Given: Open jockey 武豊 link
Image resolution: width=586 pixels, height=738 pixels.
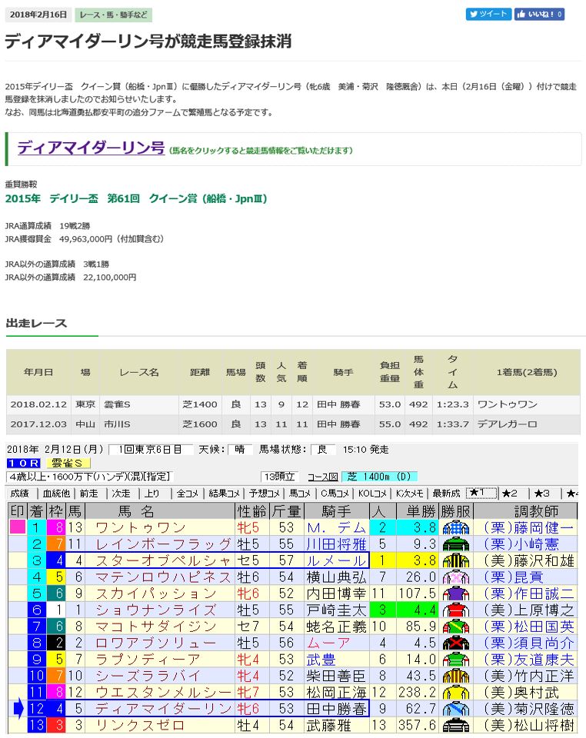Looking at the screenshot, I should 321,660.
